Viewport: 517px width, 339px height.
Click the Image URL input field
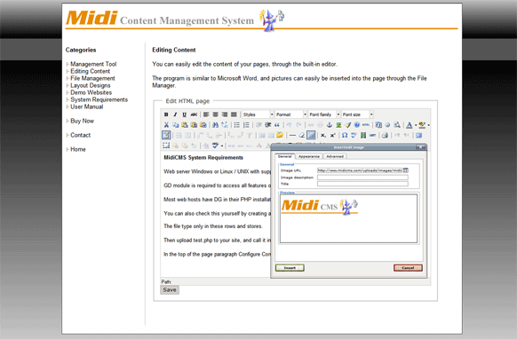360,170
